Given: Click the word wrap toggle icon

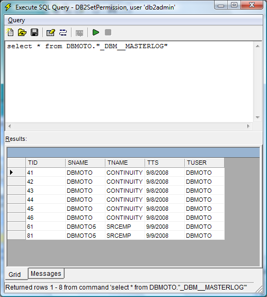Looking at the screenshot, I should click(63, 33).
